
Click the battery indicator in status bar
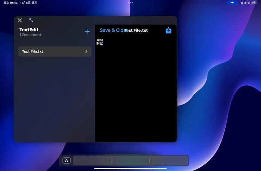click(x=254, y=3)
